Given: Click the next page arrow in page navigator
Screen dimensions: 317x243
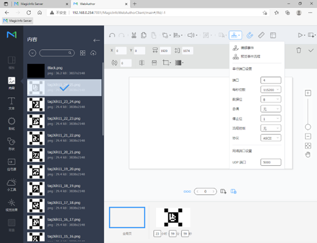Looking at the screenshot, I should 213,192.
